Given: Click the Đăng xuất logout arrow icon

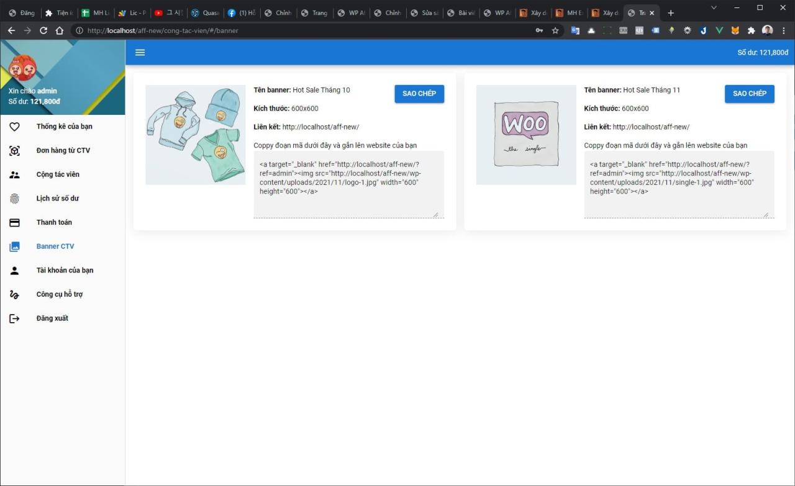Looking at the screenshot, I should [x=14, y=318].
